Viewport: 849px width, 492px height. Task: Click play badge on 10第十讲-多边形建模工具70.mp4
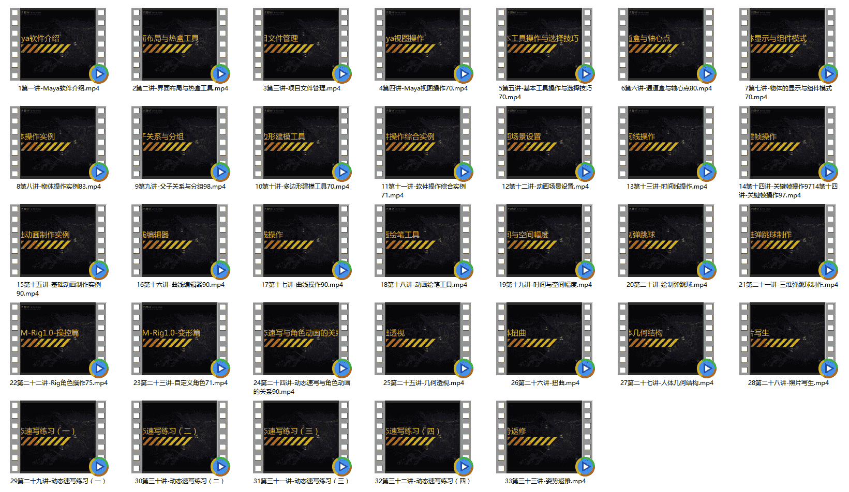pos(342,172)
